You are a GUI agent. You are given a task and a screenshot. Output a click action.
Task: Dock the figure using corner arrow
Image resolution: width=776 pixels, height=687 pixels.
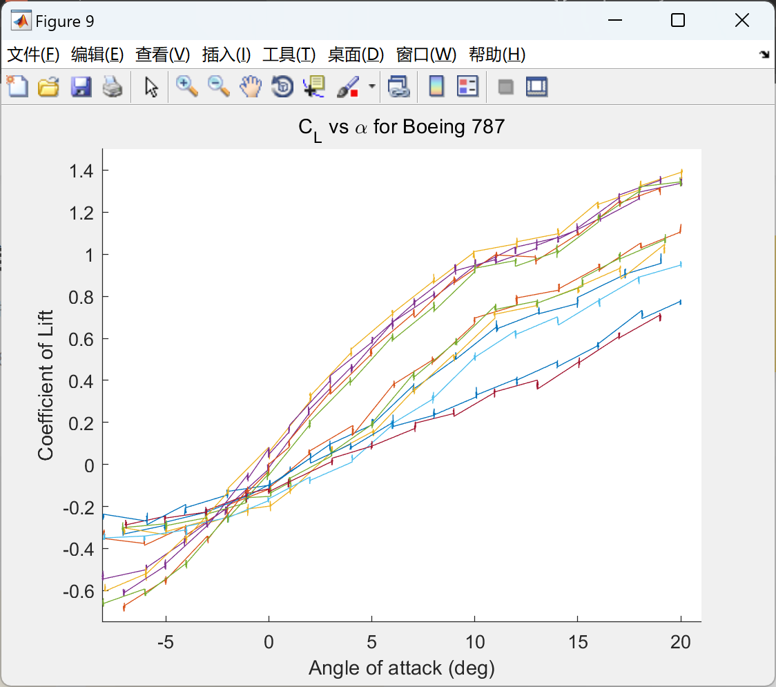click(x=765, y=54)
